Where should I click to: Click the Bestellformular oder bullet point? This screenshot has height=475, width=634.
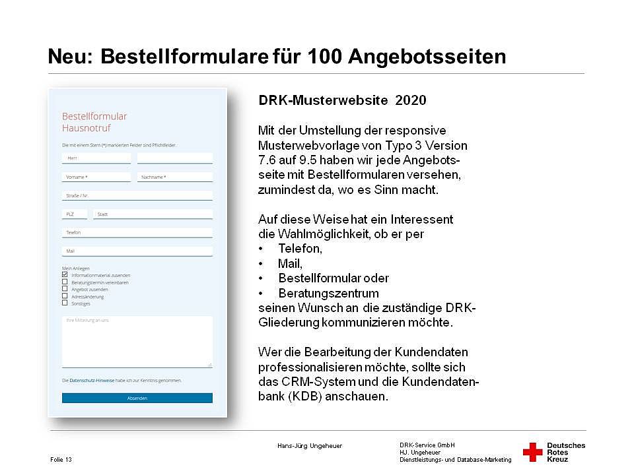pos(334,278)
